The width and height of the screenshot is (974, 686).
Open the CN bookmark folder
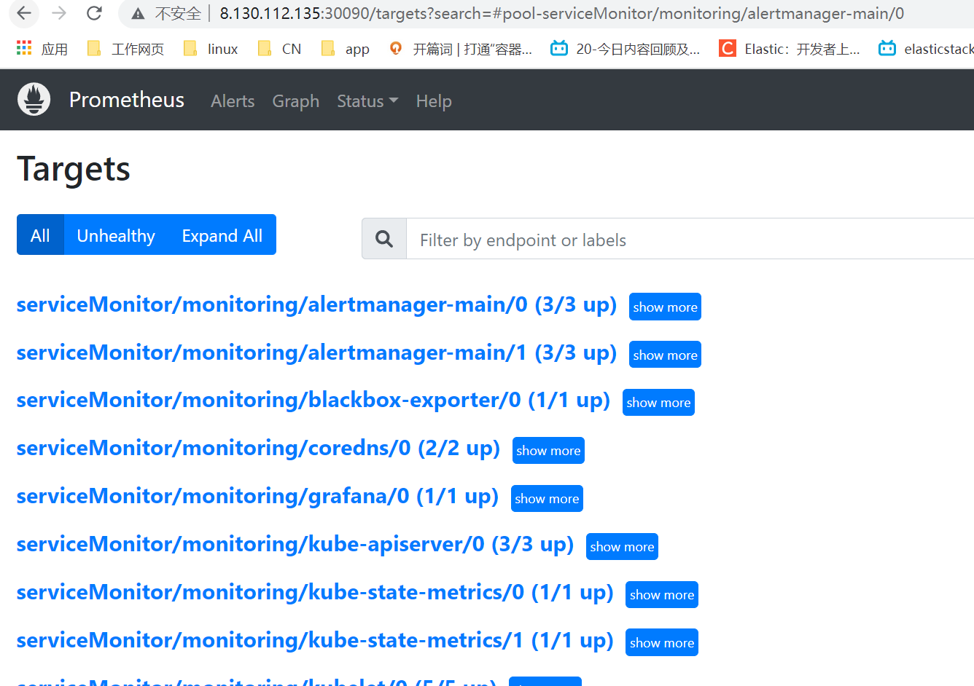point(279,49)
